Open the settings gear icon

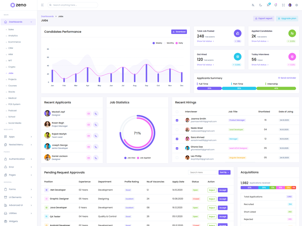pos(297,5)
